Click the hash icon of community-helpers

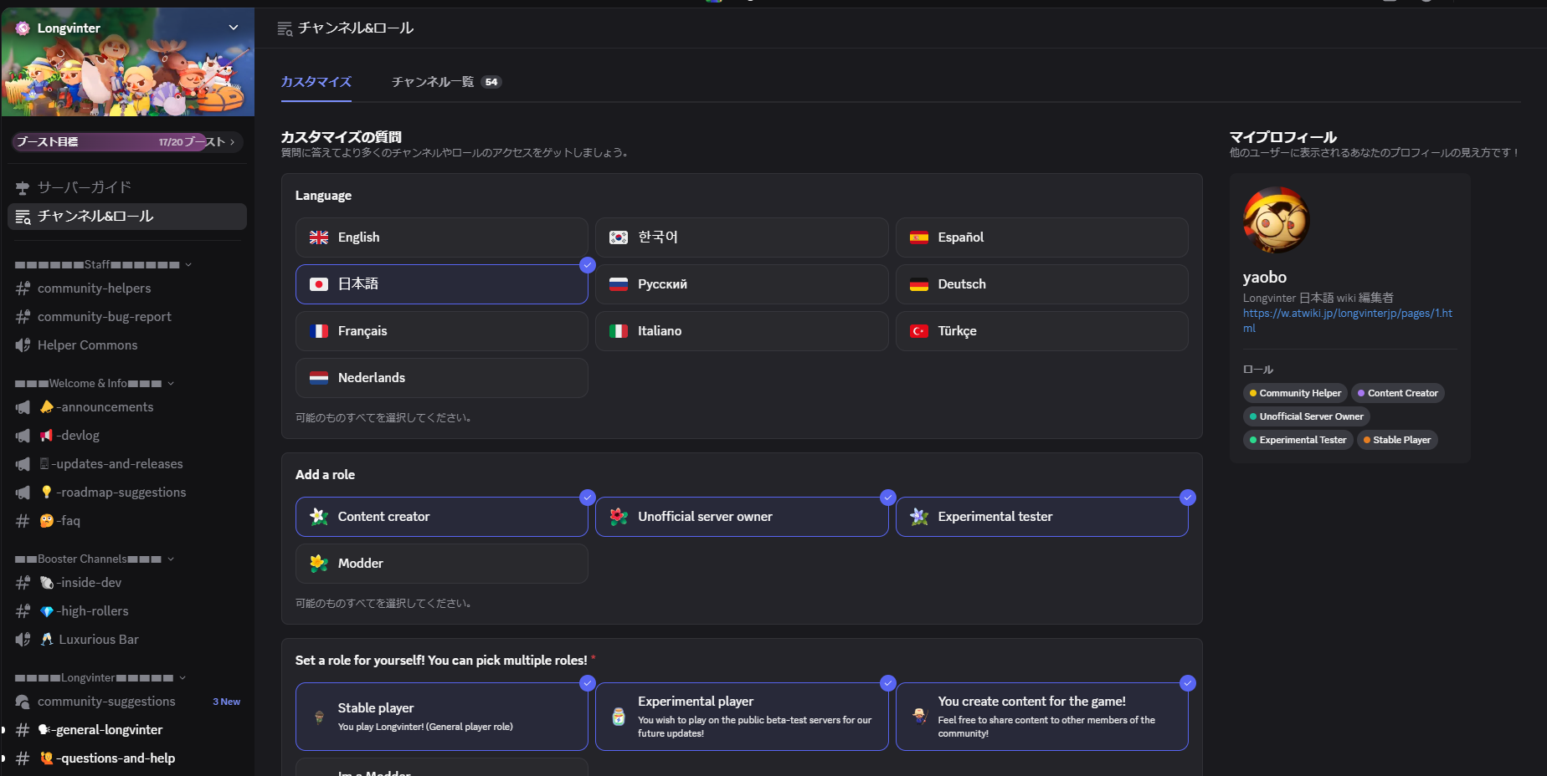point(23,288)
